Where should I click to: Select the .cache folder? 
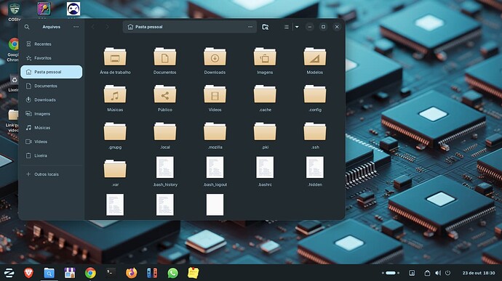pyautogui.click(x=265, y=98)
